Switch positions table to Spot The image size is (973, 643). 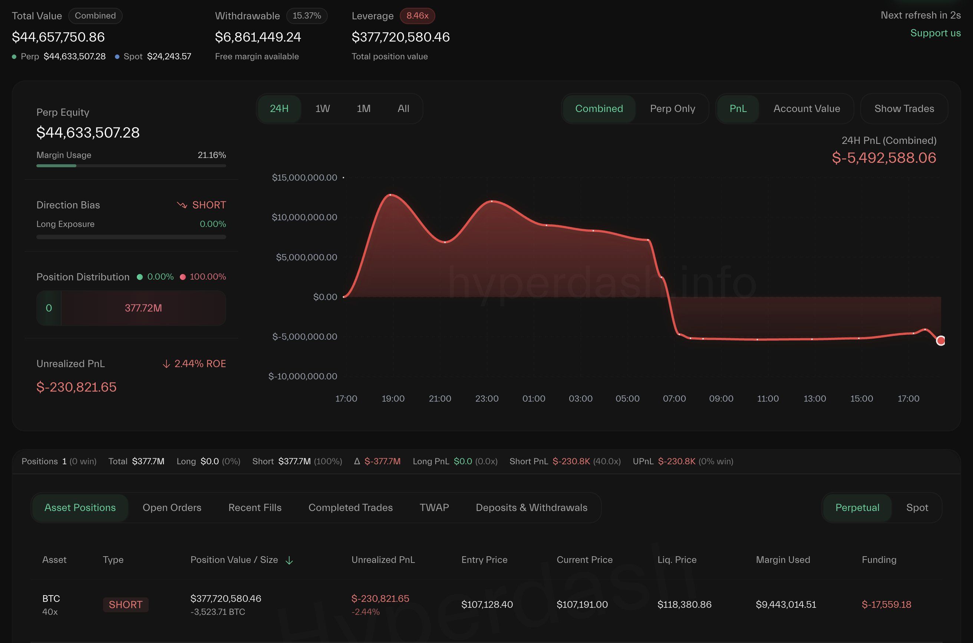(x=917, y=507)
